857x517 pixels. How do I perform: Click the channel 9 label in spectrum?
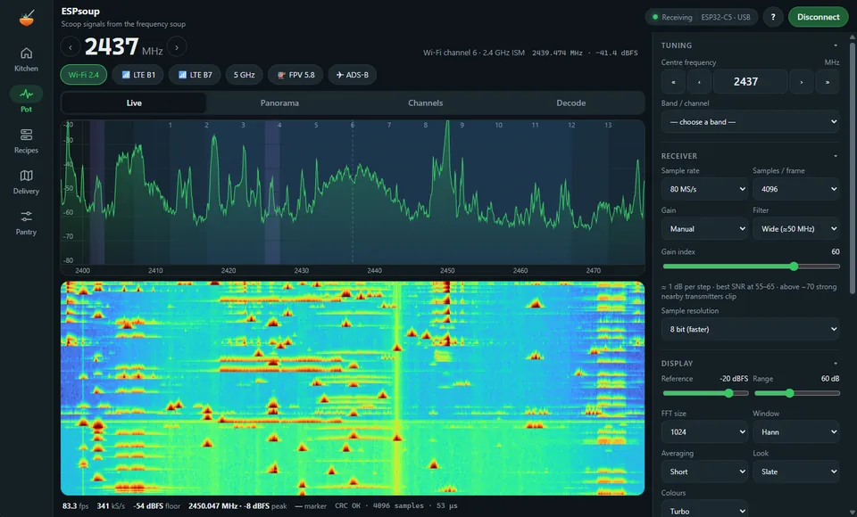click(x=462, y=125)
